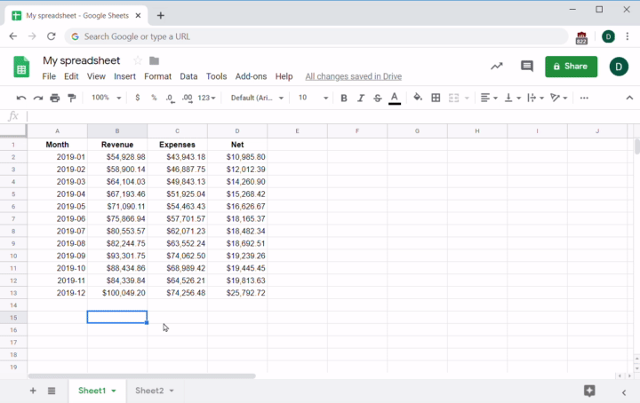Open the borders tool
This screenshot has width=640, height=403.
coord(436,98)
